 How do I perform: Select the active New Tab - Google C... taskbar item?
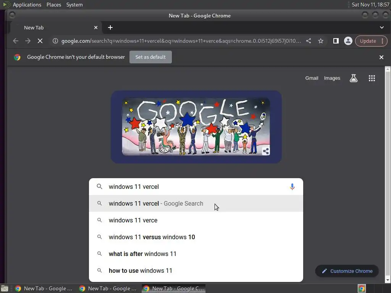click(174, 288)
